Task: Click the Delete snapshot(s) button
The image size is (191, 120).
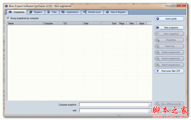Action: pyautogui.click(x=169, y=52)
